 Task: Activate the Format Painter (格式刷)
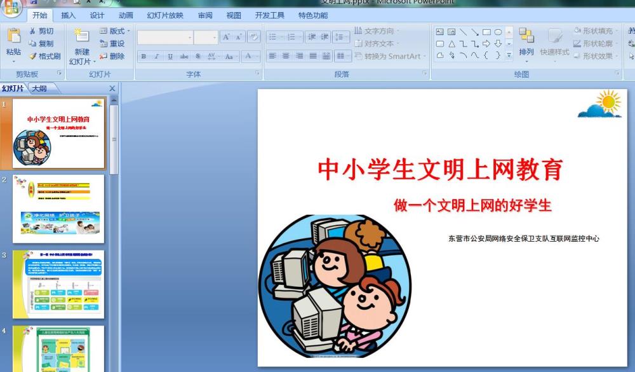tap(45, 56)
